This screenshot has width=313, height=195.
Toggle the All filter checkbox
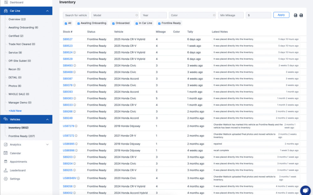(65, 23)
